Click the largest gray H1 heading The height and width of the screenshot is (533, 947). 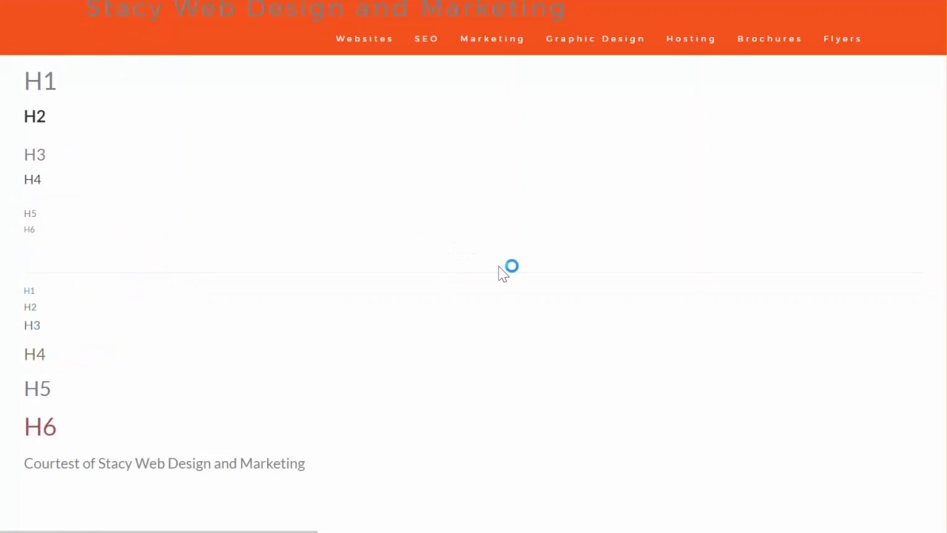(40, 81)
